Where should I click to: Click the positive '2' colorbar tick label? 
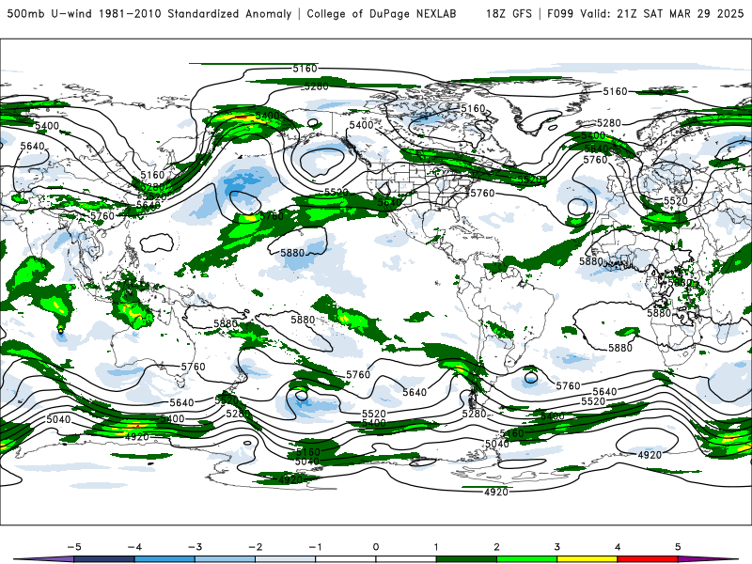pyautogui.click(x=497, y=547)
